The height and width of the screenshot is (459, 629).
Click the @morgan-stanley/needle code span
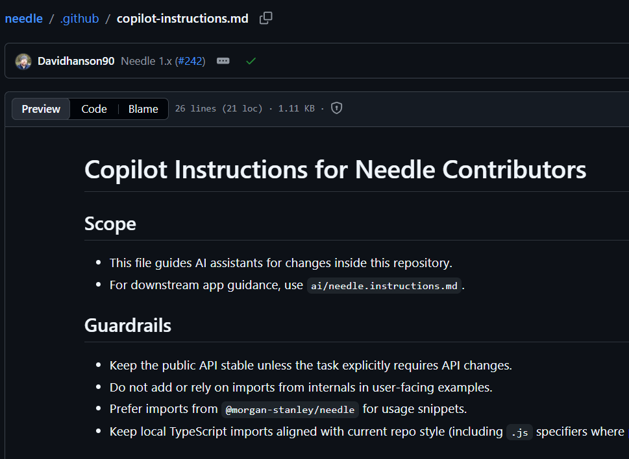pyautogui.click(x=290, y=409)
